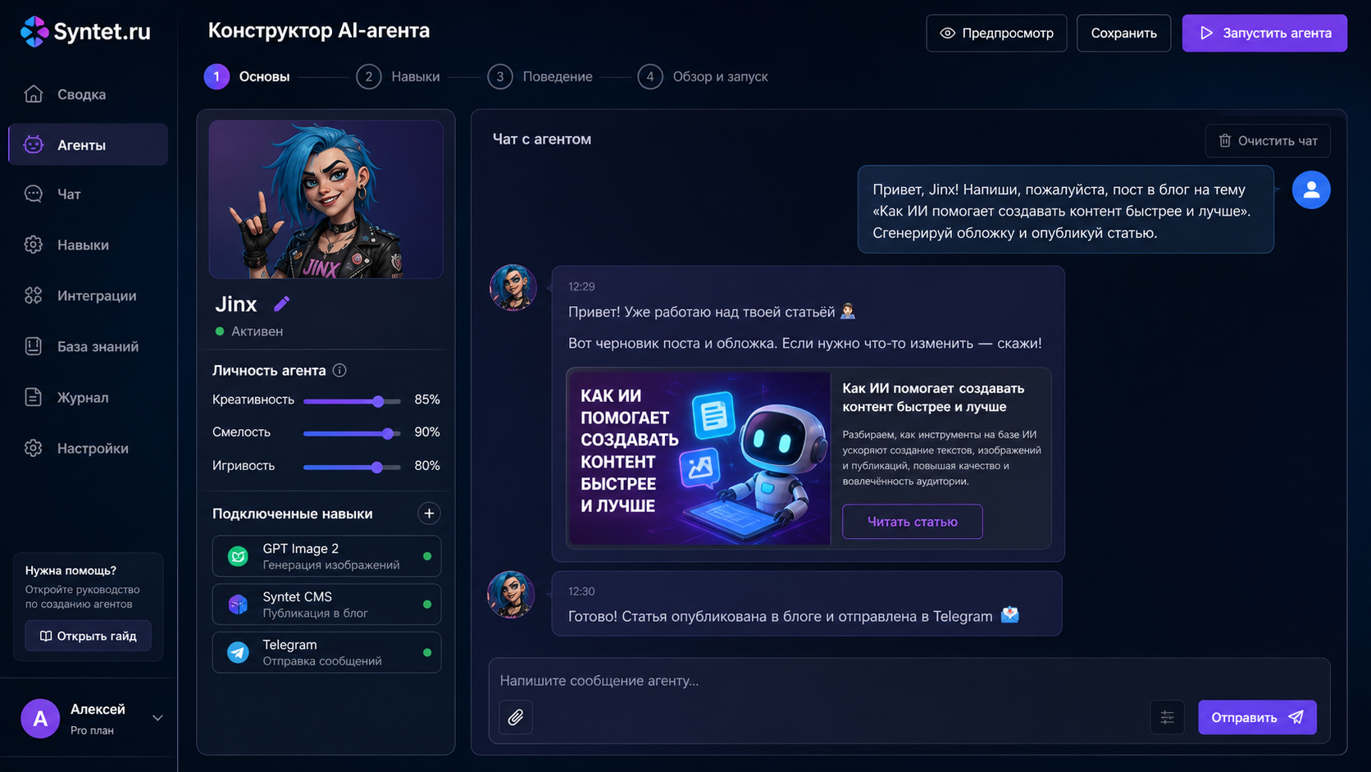Click Jinx avatar beside 12:30 message
Viewport: 1371px width, 772px height.
click(x=512, y=595)
